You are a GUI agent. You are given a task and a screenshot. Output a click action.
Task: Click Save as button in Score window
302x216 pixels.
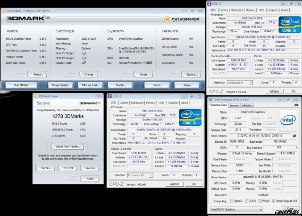click(90, 168)
